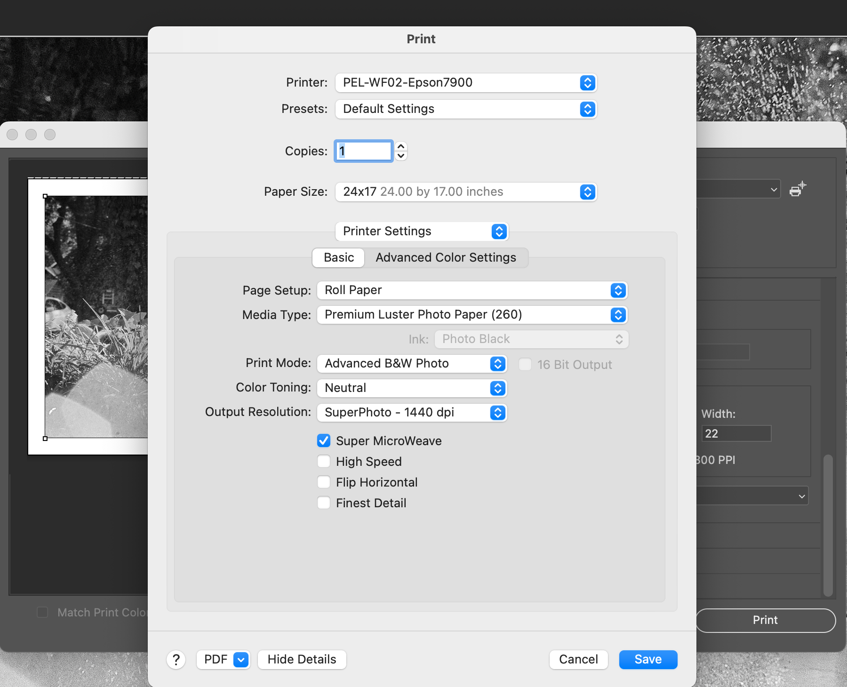Click the Copies input field
Viewport: 847px width, 687px height.
363,151
